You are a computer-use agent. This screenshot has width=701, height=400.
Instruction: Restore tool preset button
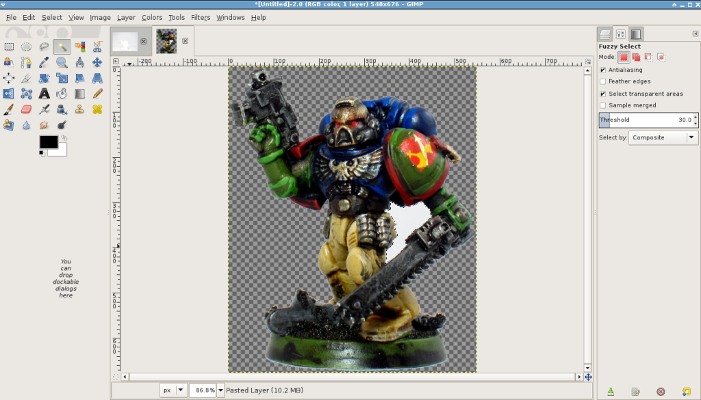point(635,392)
